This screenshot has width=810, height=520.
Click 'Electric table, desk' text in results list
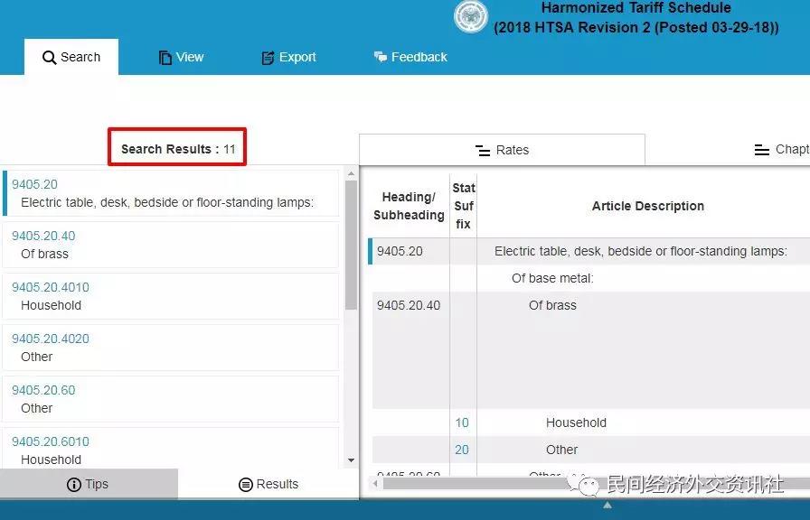click(x=167, y=203)
